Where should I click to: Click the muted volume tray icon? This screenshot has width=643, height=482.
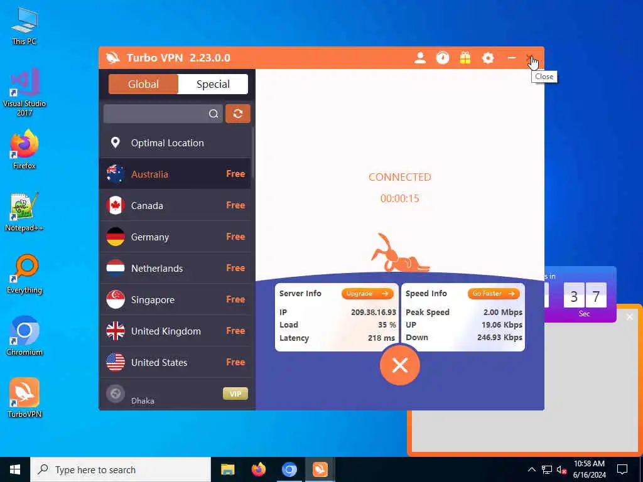point(561,469)
